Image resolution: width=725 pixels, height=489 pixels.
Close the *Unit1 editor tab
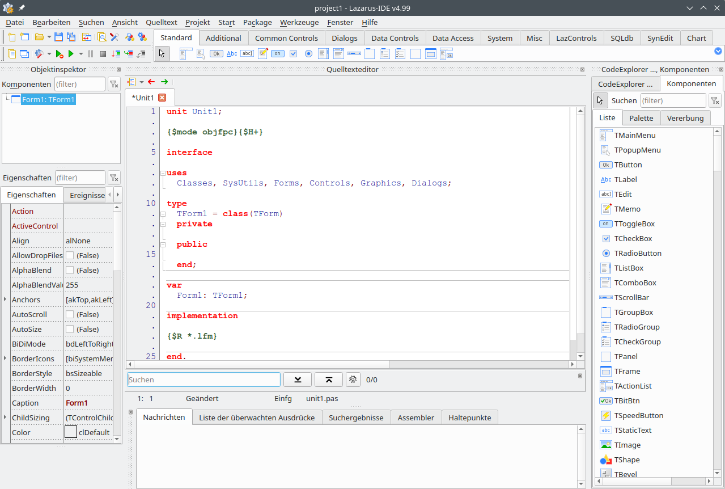(x=162, y=98)
